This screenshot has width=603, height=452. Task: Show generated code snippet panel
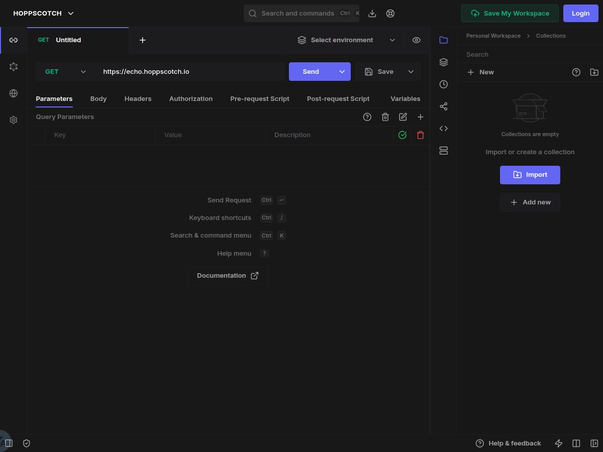coord(443,129)
